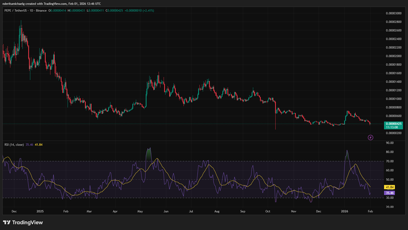The width and height of the screenshot is (408, 230).
Task: Click the Oct marker on the time axis
Action: pyautogui.click(x=268, y=212)
